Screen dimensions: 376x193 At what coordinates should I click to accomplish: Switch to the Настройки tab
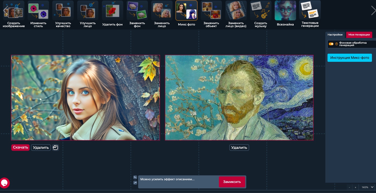(335, 35)
